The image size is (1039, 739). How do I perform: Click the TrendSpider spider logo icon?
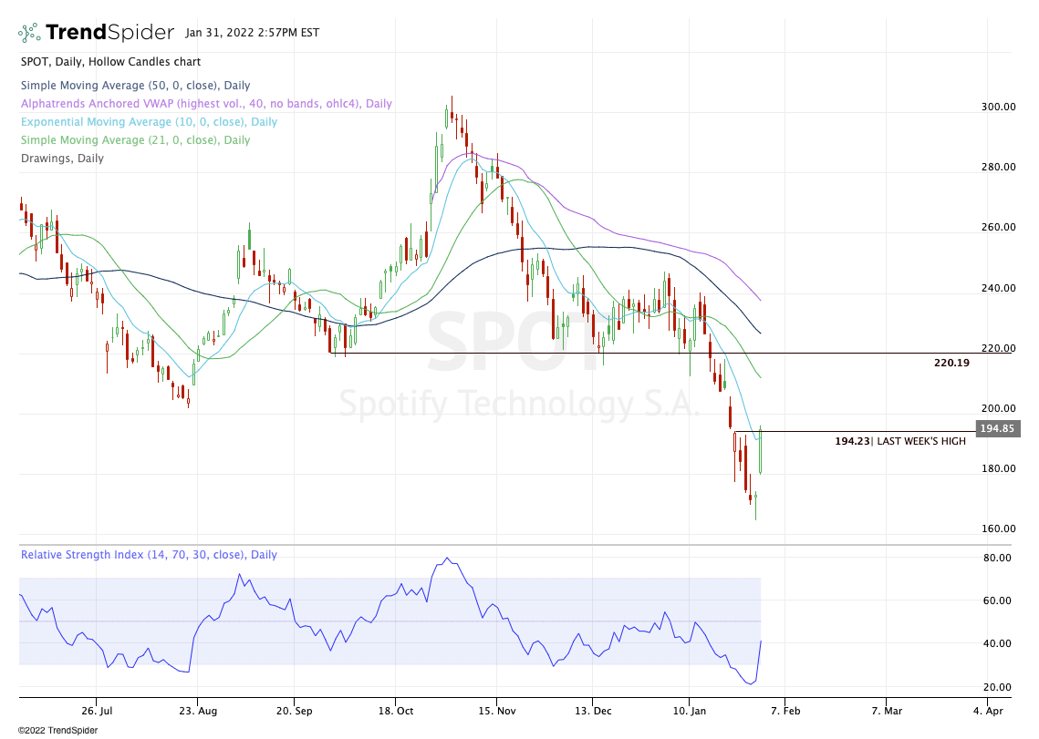(x=30, y=33)
